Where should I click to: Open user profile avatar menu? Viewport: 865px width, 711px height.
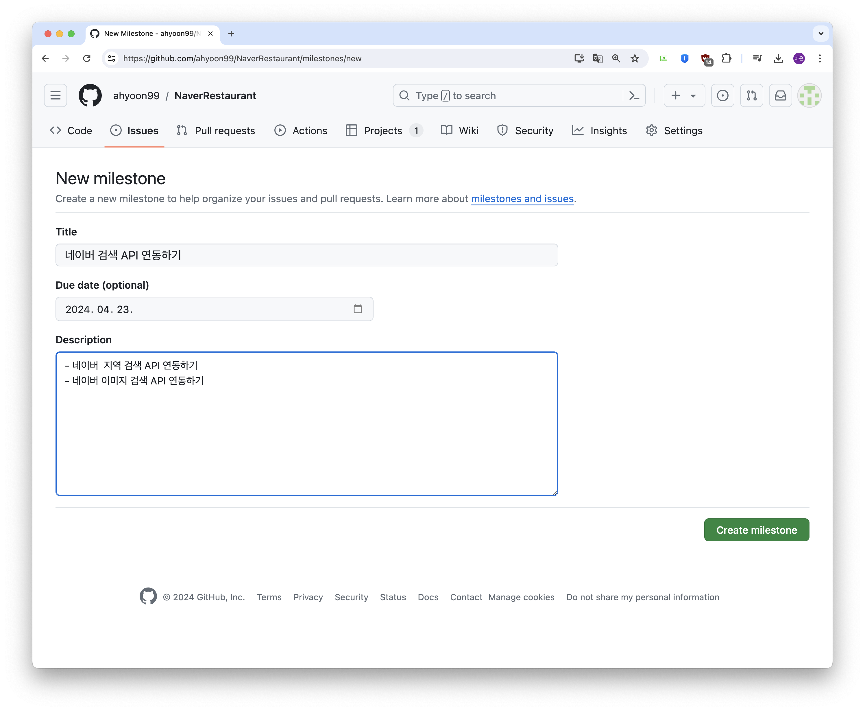point(809,96)
